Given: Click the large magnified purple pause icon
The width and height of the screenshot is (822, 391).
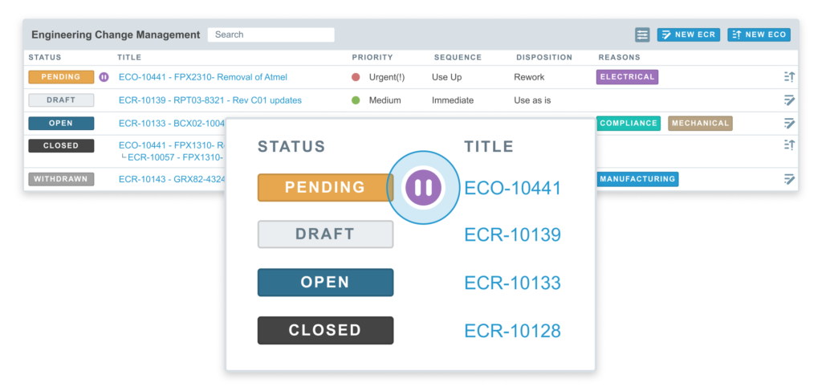Looking at the screenshot, I should click(x=425, y=188).
